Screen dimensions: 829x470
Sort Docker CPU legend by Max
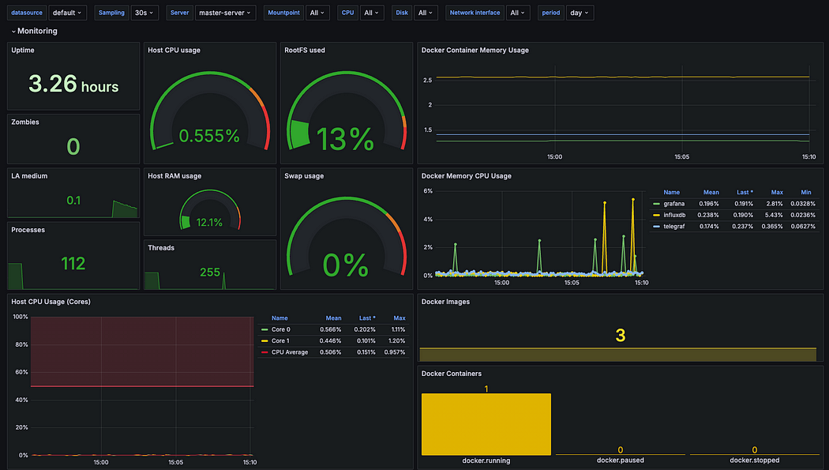(777, 193)
